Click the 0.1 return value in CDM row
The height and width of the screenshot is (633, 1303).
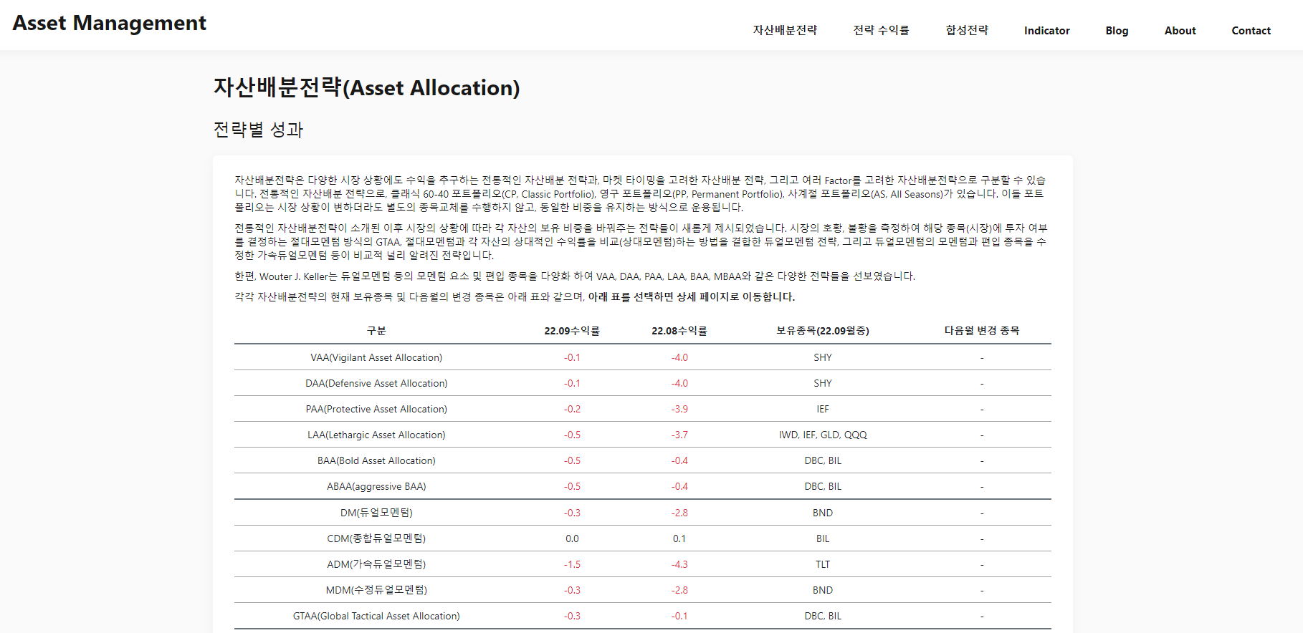click(679, 538)
